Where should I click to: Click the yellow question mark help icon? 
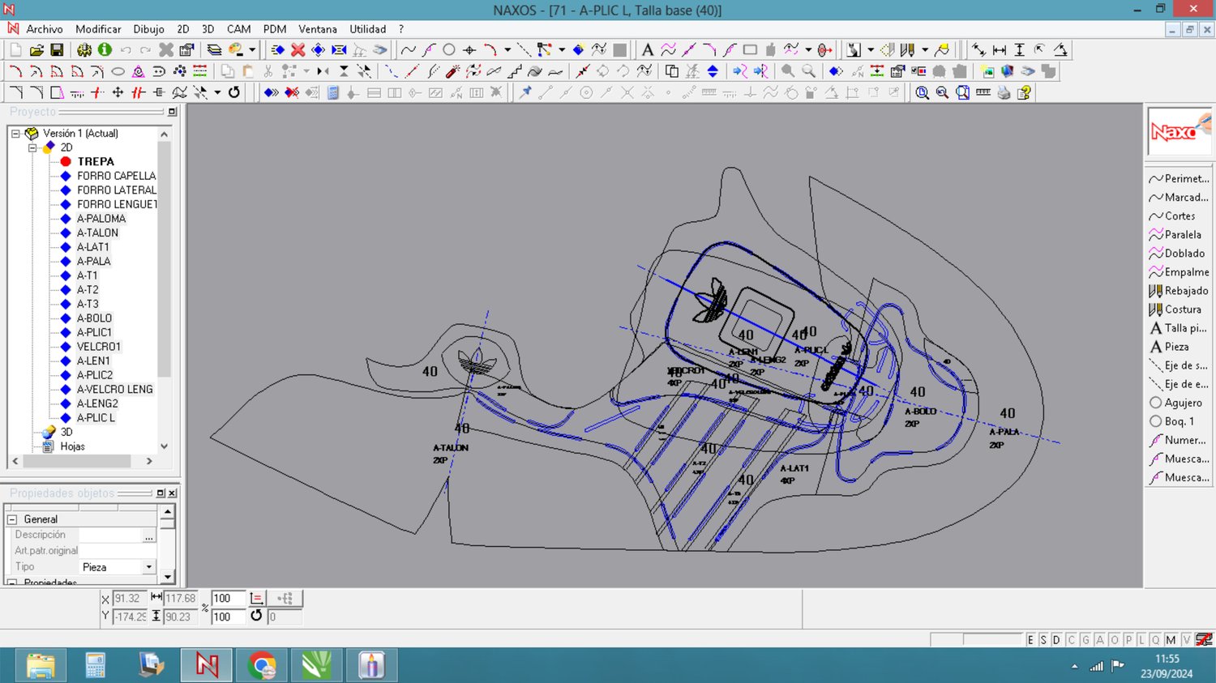point(1024,92)
